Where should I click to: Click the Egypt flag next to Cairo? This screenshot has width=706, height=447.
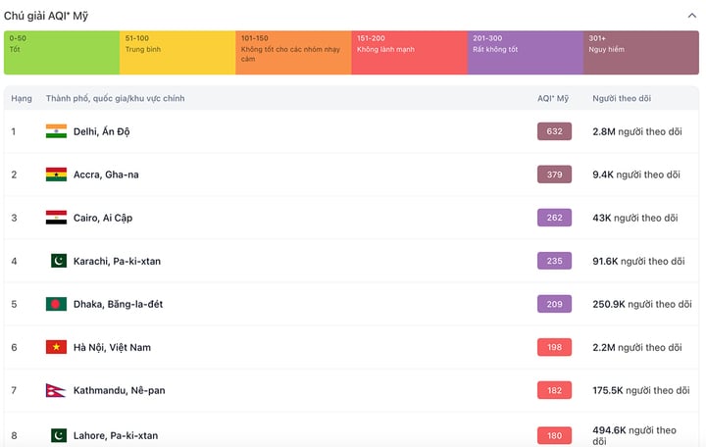(x=56, y=218)
